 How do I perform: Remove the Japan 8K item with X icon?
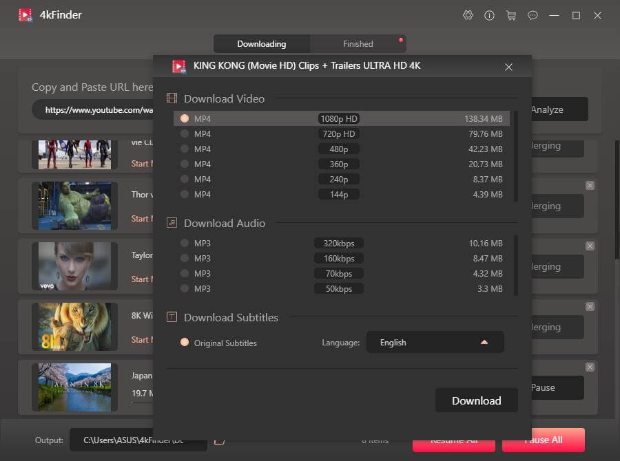590,367
